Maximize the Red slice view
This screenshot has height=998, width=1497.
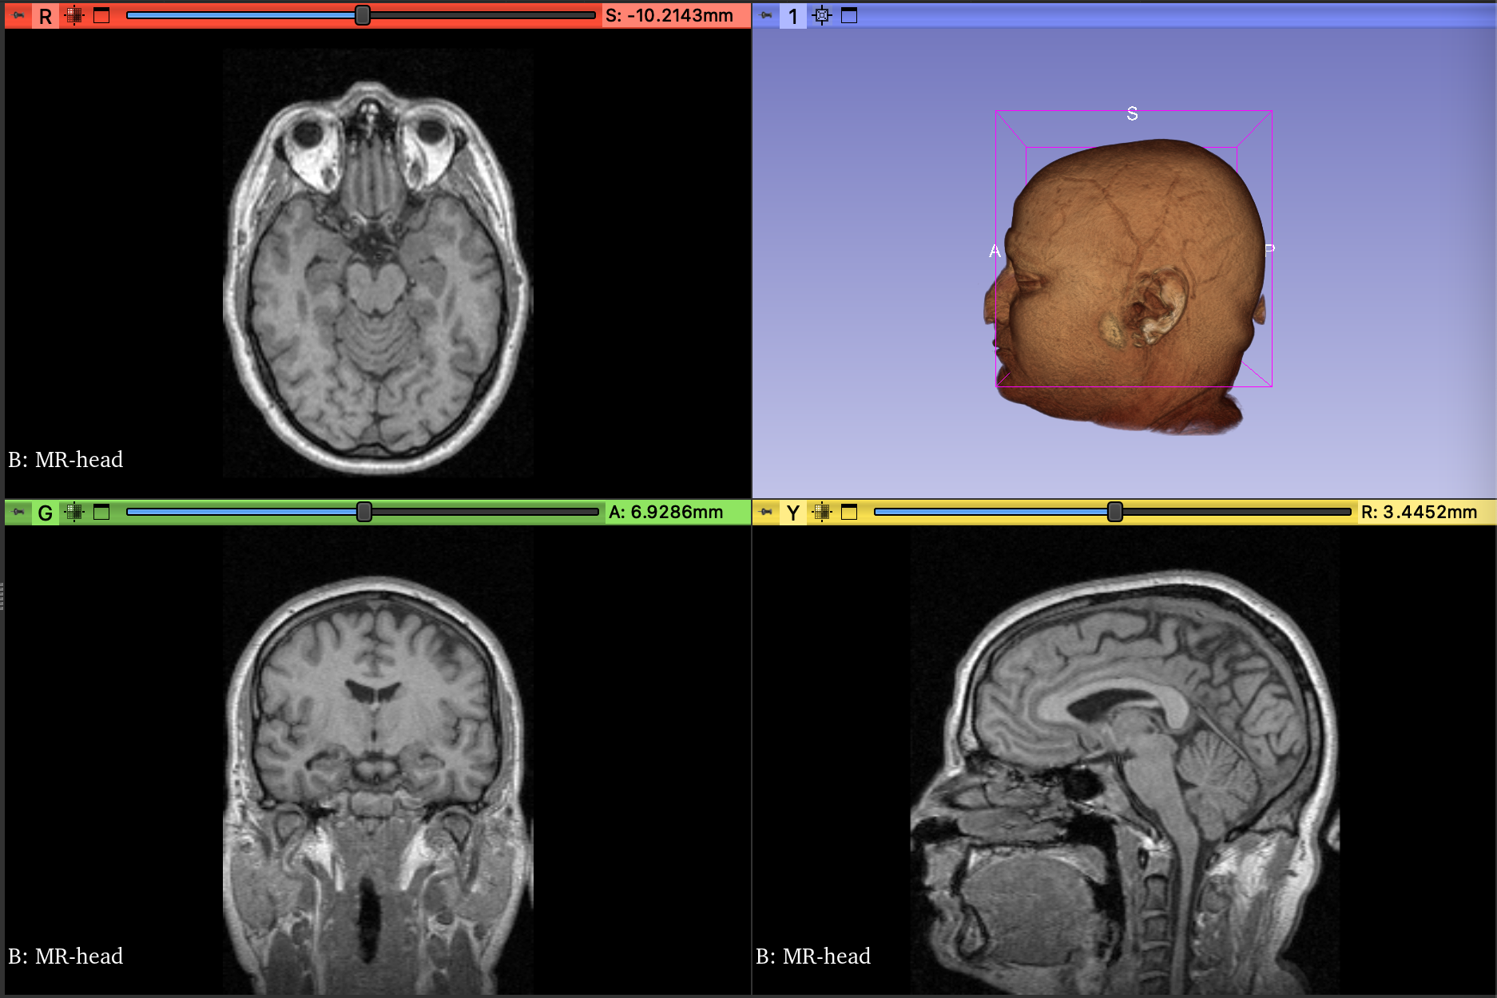tap(101, 15)
